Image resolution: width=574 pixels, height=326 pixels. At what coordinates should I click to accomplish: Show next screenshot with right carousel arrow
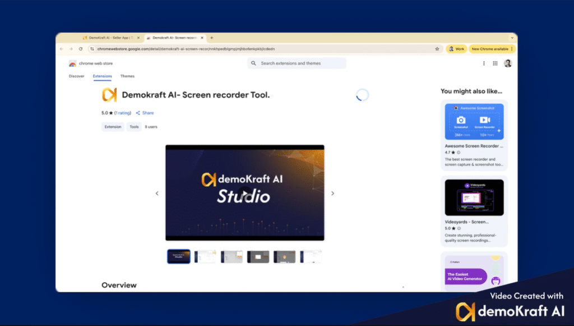332,193
